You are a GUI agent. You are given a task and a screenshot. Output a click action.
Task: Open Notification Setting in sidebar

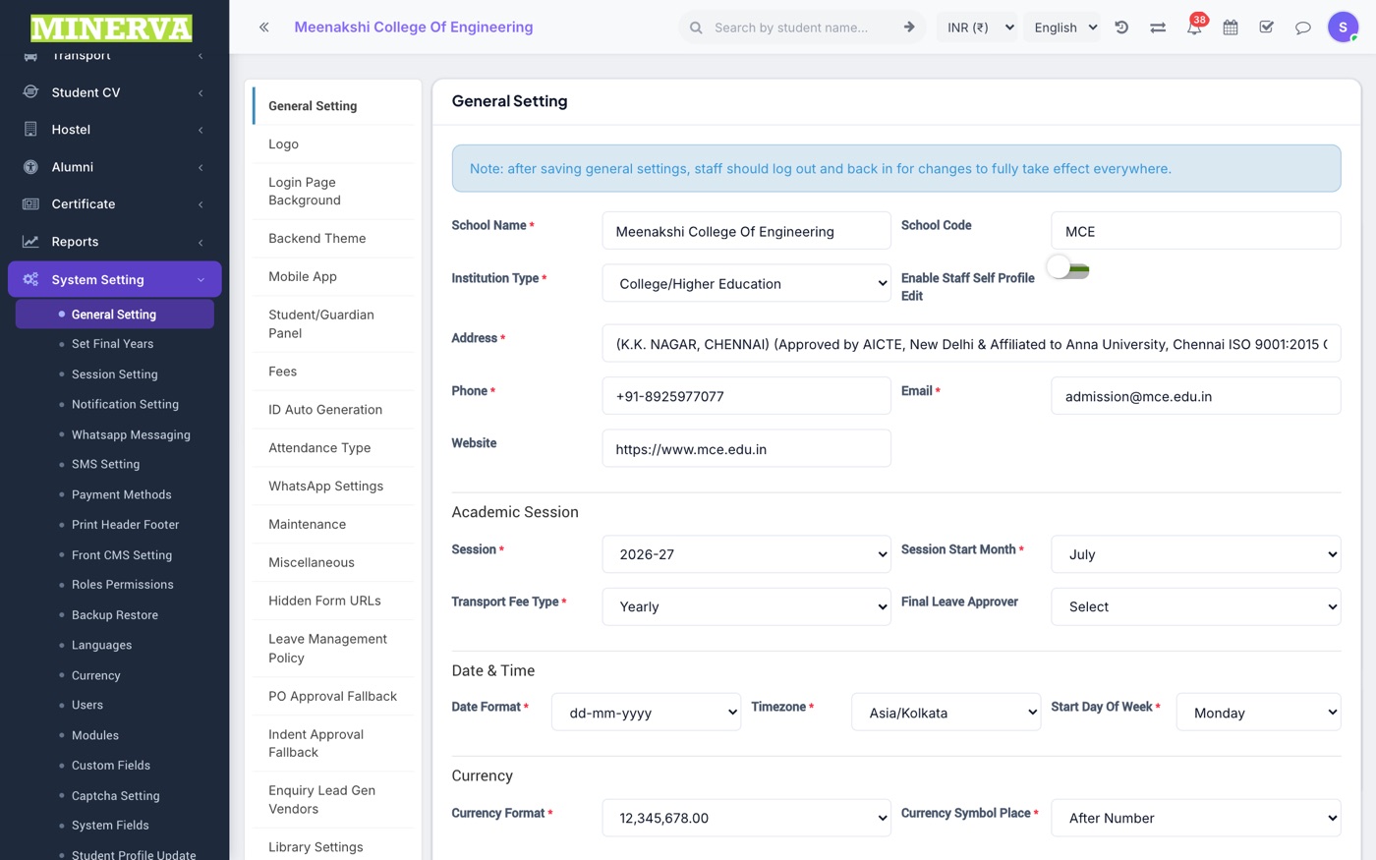click(x=125, y=404)
